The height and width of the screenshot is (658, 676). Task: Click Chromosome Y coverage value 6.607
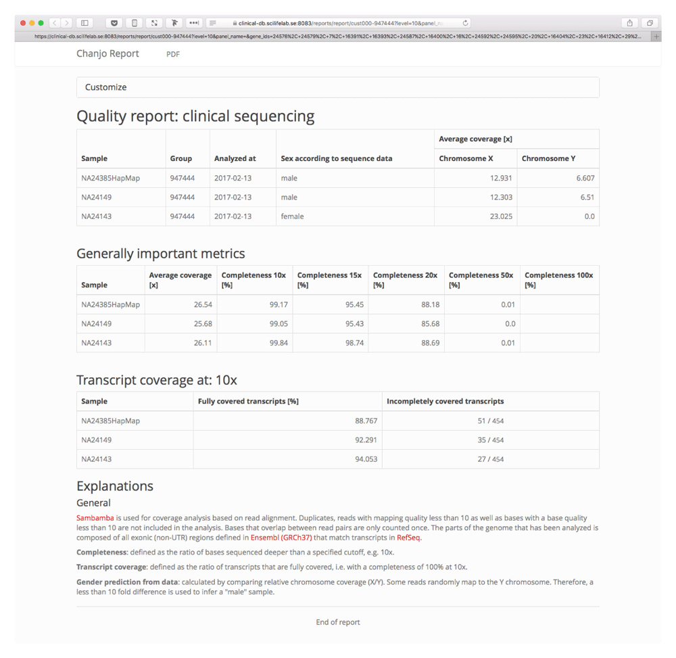tap(585, 178)
